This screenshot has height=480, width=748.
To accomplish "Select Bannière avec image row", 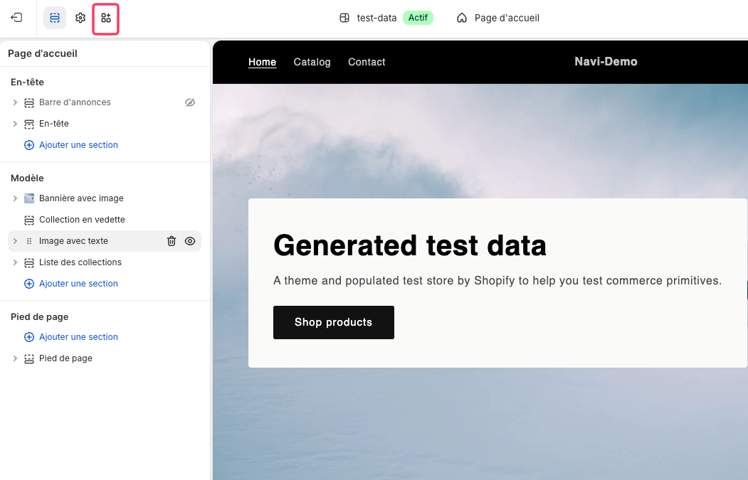I will pyautogui.click(x=105, y=198).
